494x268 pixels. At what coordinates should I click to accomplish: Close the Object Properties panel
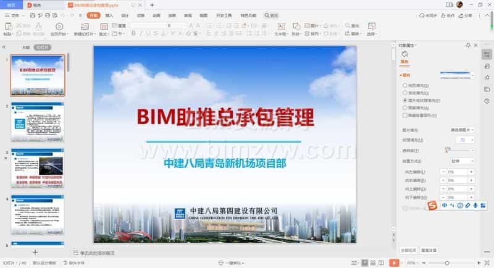tap(475, 45)
